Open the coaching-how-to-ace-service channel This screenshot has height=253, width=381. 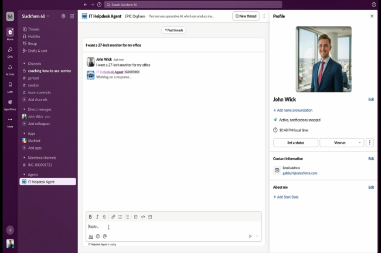47,71
